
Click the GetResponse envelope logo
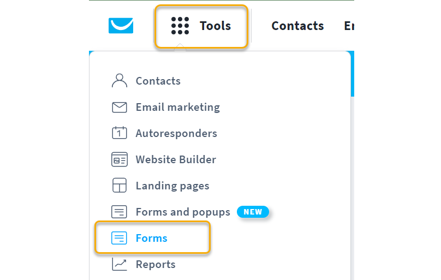(x=121, y=26)
